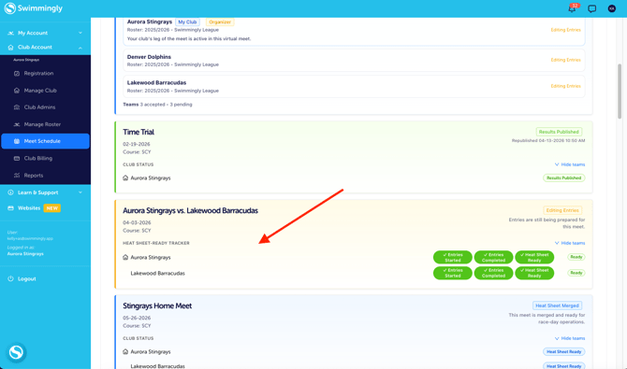The image size is (627, 369).
Task: Click the Club Admins sidebar icon
Action: 17,107
